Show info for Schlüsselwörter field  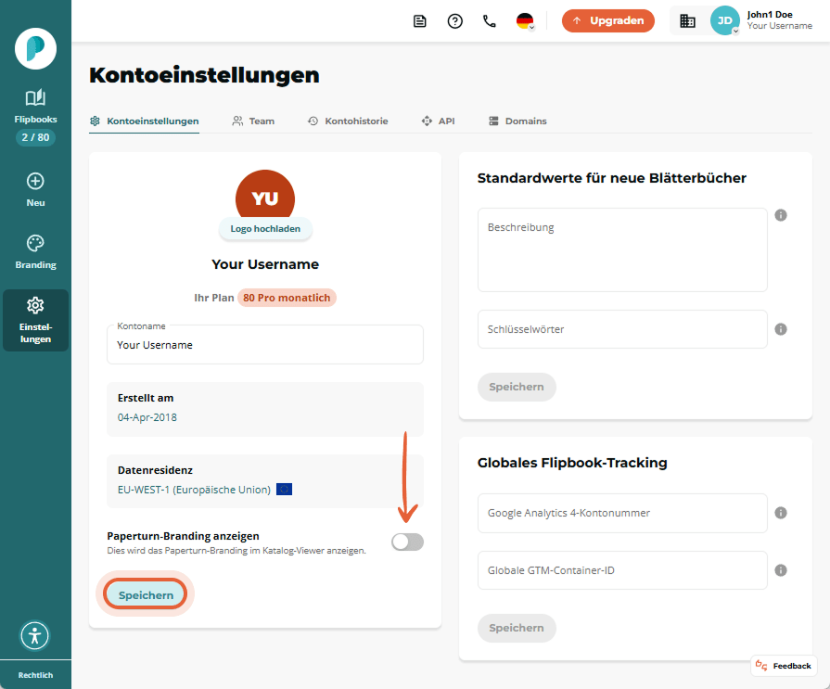tap(781, 329)
